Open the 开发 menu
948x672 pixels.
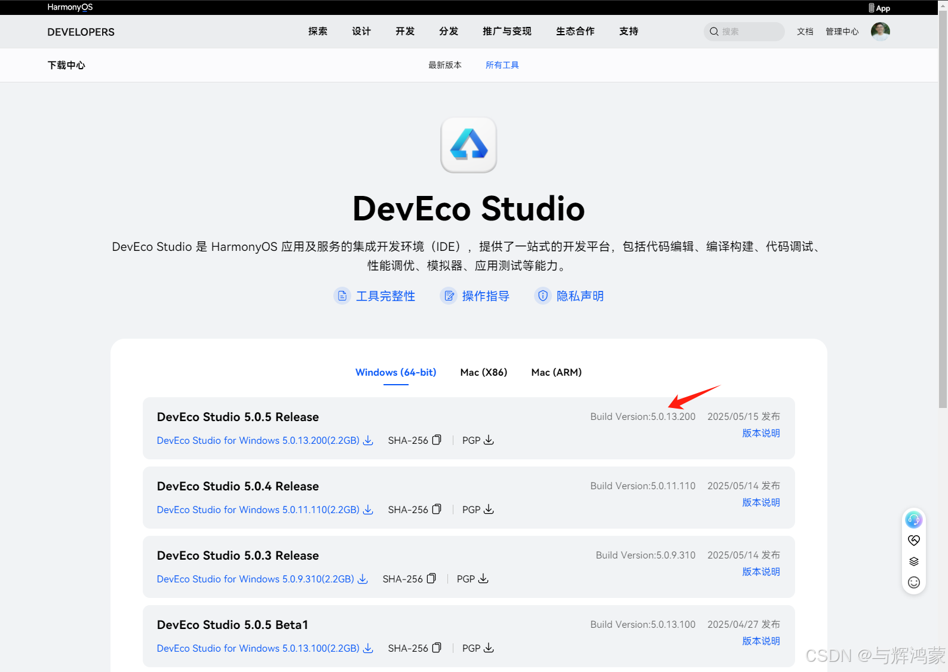405,32
